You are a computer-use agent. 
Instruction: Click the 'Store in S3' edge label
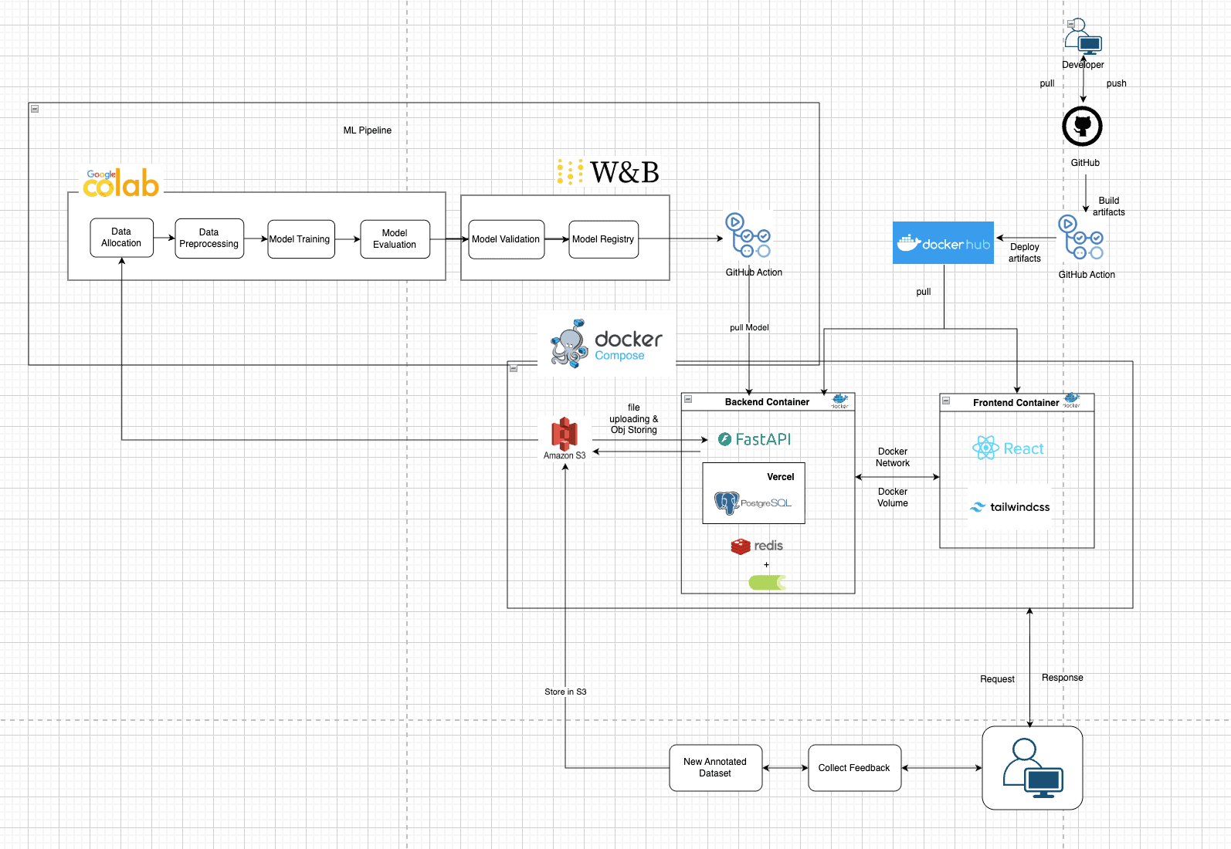click(x=565, y=692)
